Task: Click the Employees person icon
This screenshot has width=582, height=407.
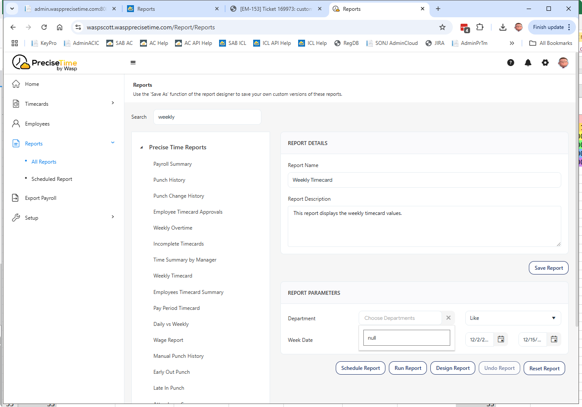Action: click(x=16, y=124)
